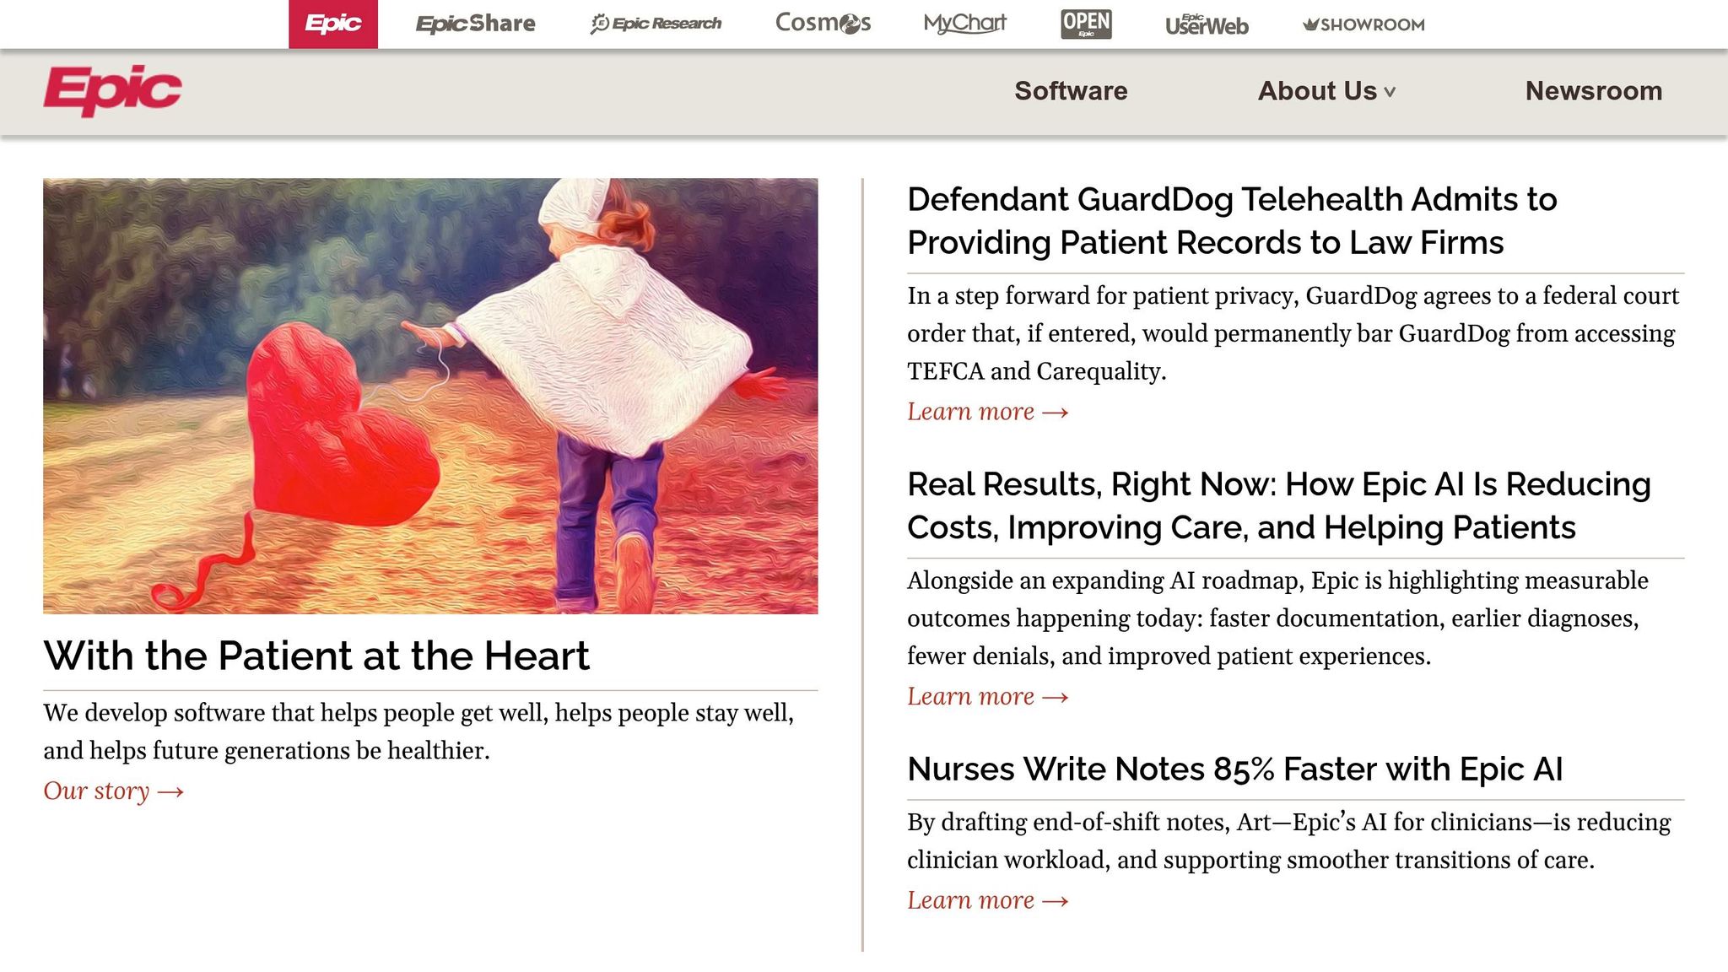Image resolution: width=1728 pixels, height=972 pixels.
Task: Open the MyChart logo link
Action: (964, 24)
